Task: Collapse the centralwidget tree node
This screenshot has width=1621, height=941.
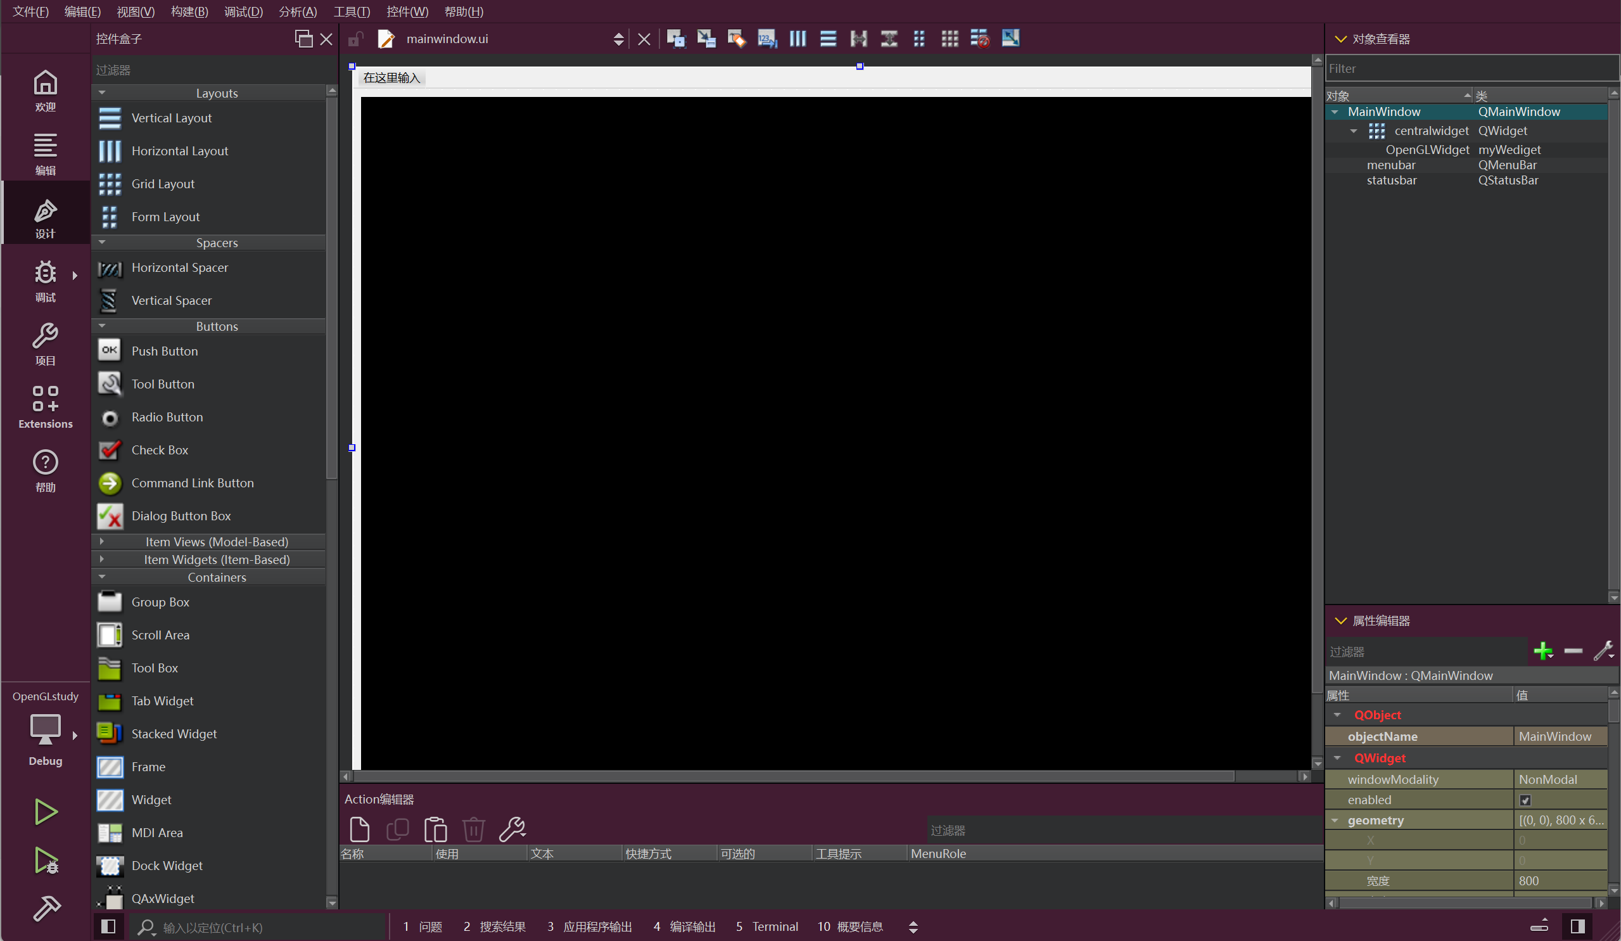Action: (x=1354, y=131)
